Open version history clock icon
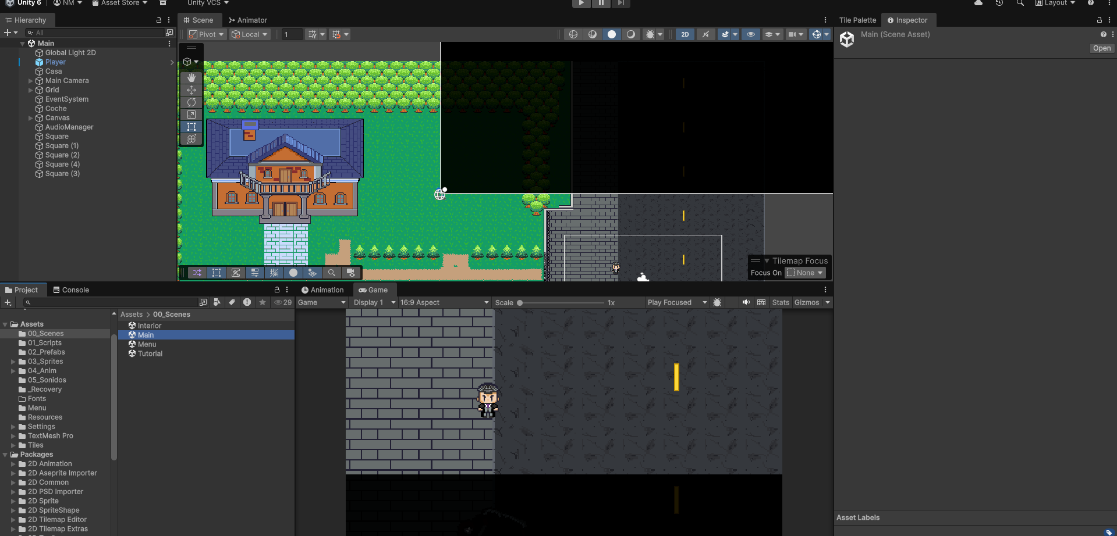Viewport: 1117px width, 536px height. [x=999, y=3]
